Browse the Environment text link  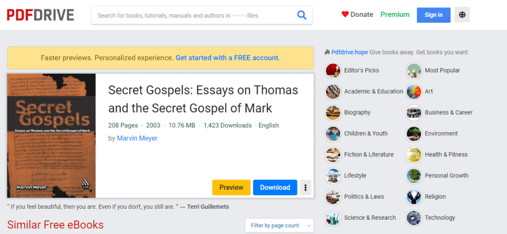441,134
